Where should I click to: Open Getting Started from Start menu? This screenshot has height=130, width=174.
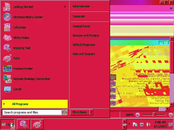pyautogui.click(x=35, y=7)
